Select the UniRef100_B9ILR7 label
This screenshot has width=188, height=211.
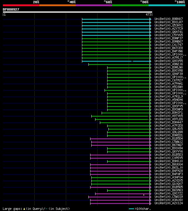click(169, 22)
